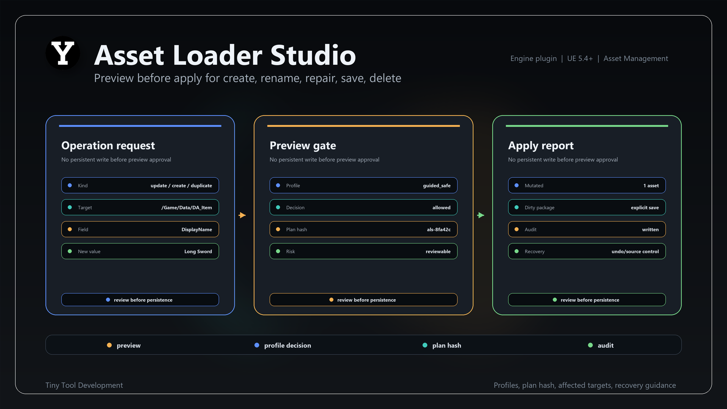Click Operation request's 'No persistent write' subtitle

point(116,160)
